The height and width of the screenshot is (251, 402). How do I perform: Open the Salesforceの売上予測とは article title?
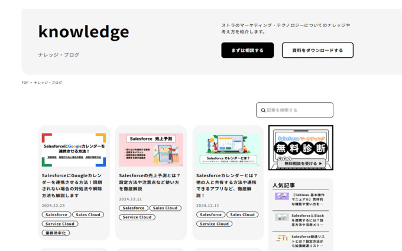[x=150, y=182]
